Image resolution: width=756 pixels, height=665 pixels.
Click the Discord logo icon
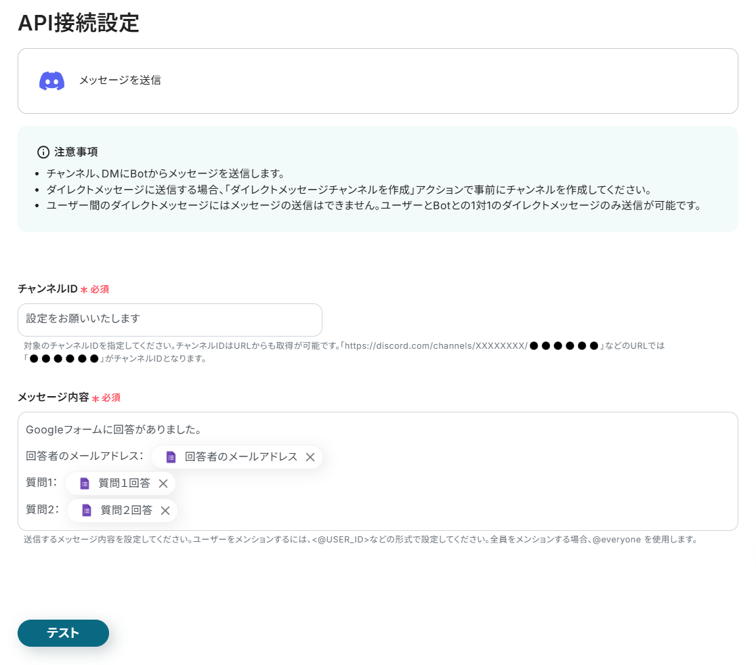[x=51, y=81]
